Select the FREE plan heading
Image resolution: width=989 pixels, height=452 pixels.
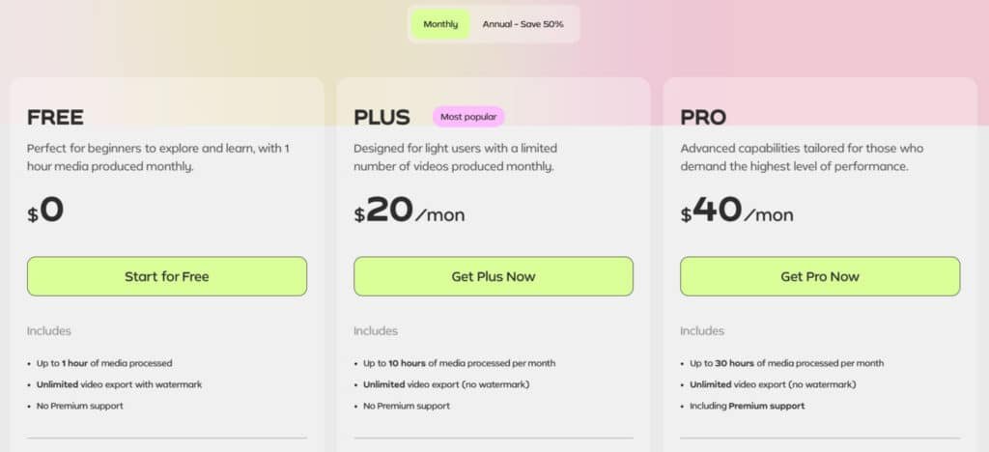(x=55, y=118)
